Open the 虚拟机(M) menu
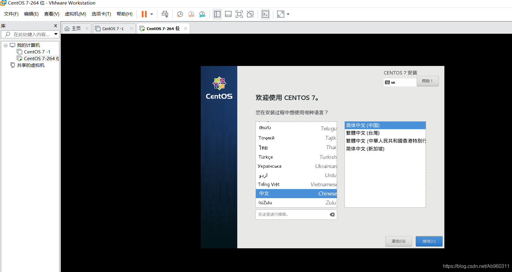 (x=76, y=14)
